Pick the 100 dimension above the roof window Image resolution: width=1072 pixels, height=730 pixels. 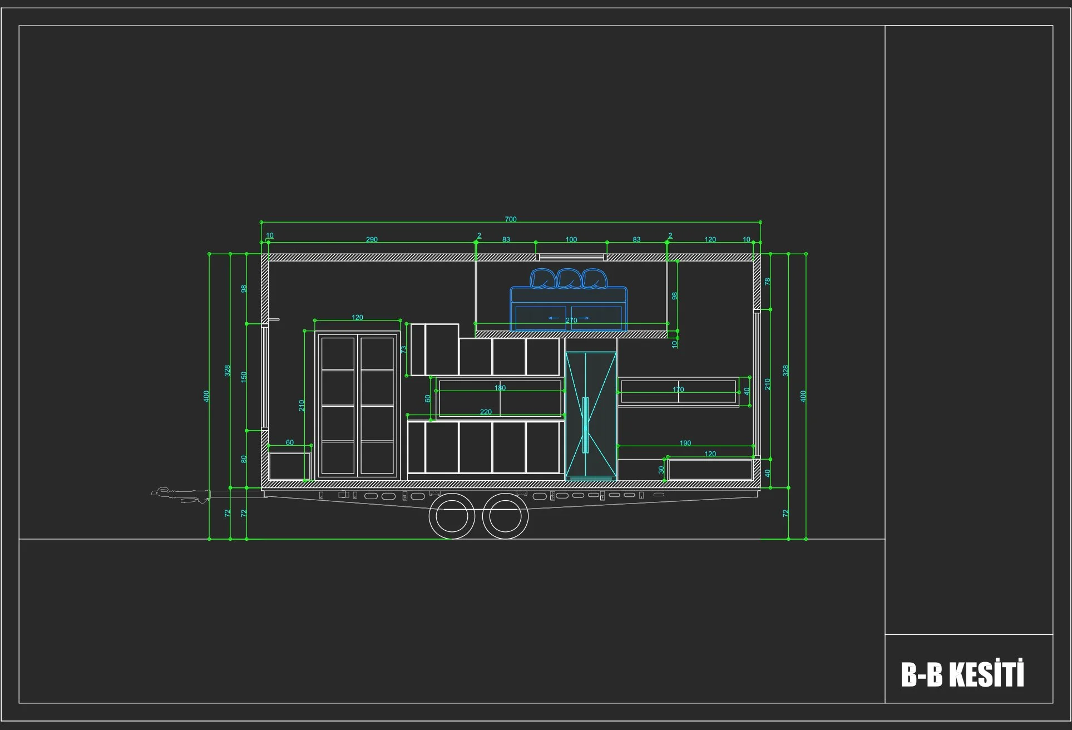[571, 240]
